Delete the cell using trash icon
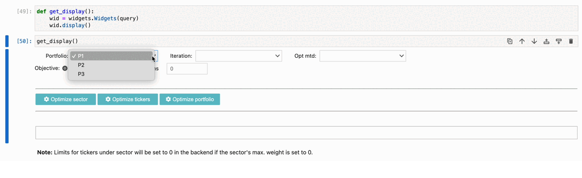Screen dimensions: 582x178 pos(571,41)
